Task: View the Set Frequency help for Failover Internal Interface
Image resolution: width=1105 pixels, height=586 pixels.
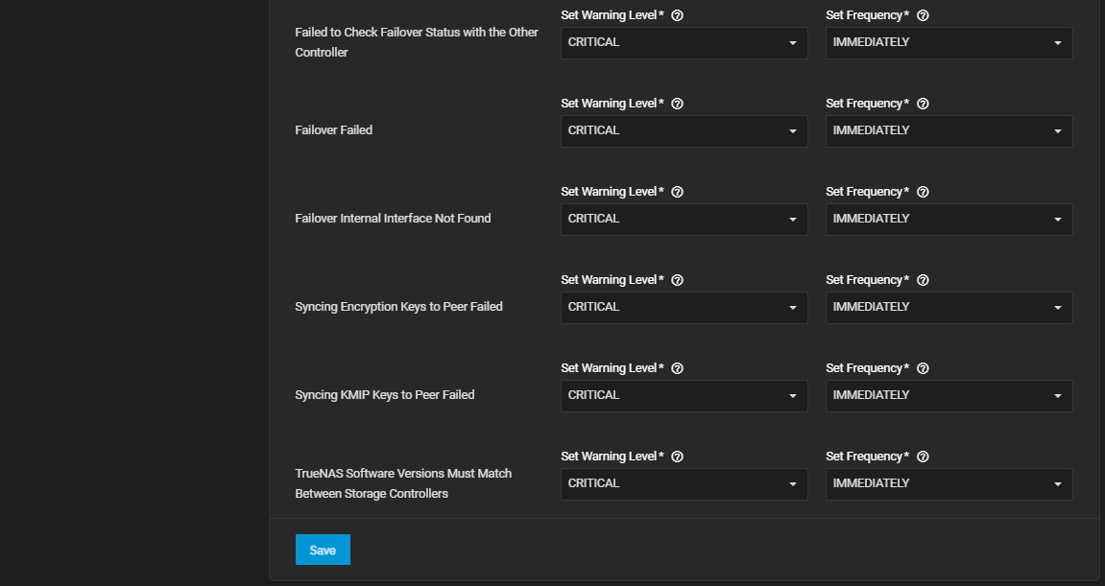Action: pyautogui.click(x=923, y=191)
